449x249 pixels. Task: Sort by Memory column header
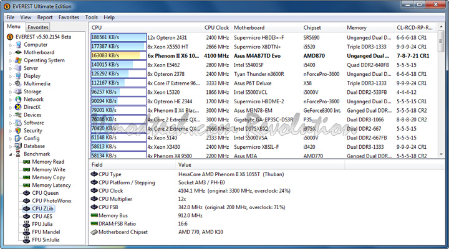[369, 28]
